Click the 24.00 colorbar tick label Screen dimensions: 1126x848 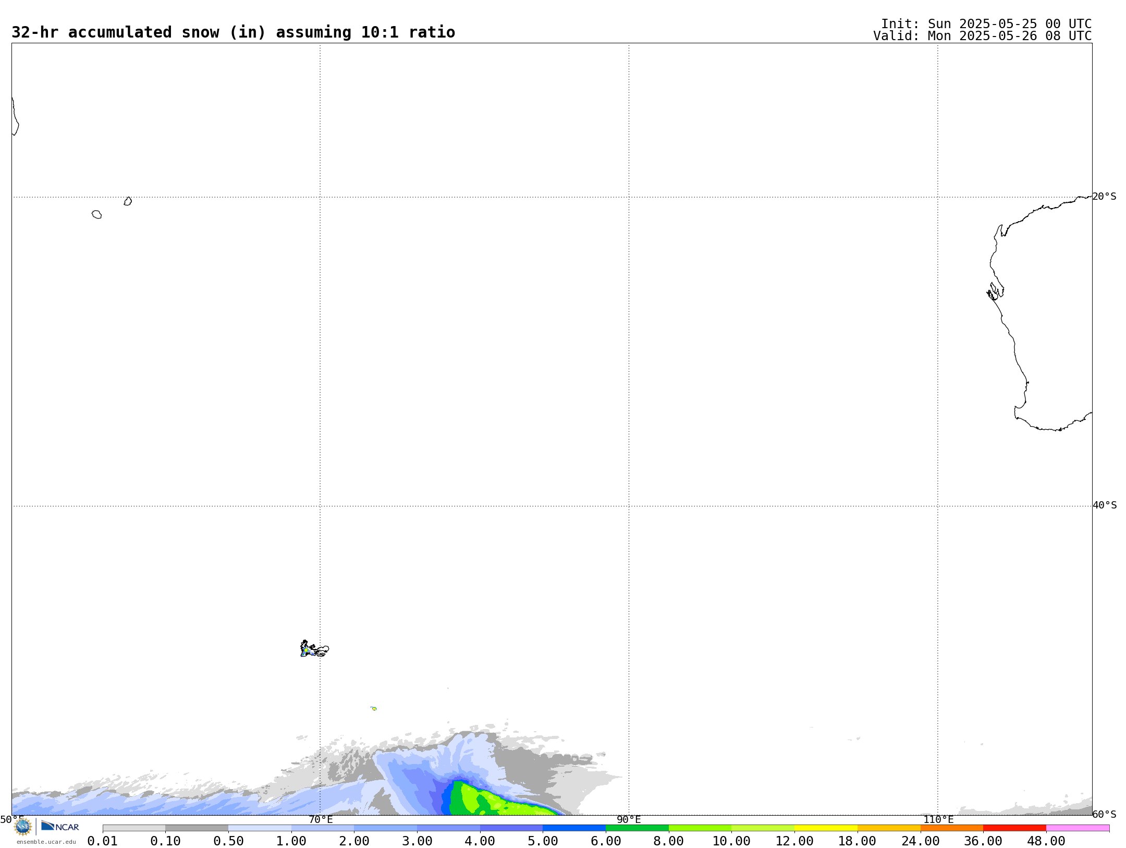(921, 841)
